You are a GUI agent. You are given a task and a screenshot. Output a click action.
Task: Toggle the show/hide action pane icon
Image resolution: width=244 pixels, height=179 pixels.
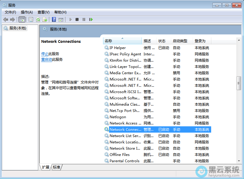click(61, 20)
